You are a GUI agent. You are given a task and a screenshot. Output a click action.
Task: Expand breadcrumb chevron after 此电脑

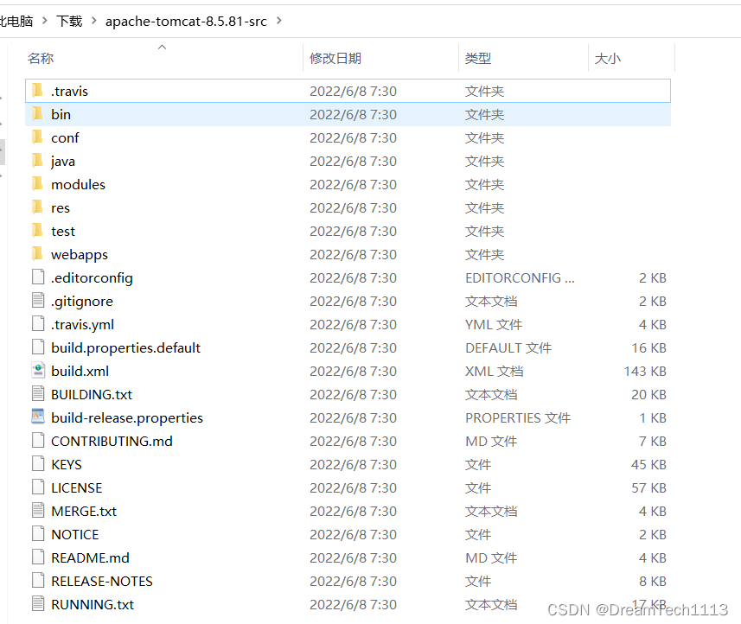pyautogui.click(x=45, y=21)
